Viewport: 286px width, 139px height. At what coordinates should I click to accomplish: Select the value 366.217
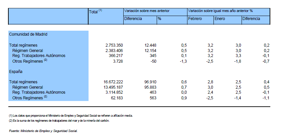[116, 56]
